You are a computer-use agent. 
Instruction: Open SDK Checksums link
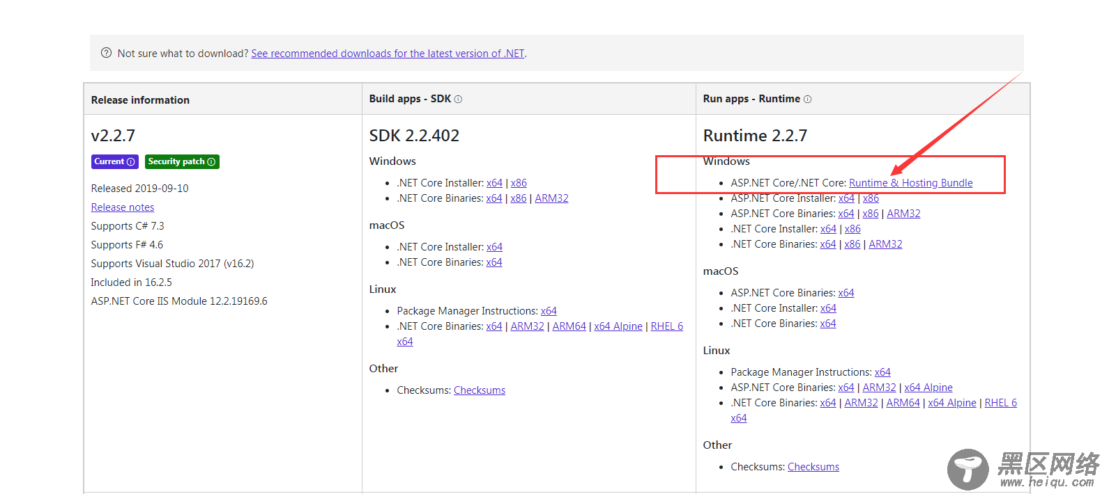(x=480, y=390)
